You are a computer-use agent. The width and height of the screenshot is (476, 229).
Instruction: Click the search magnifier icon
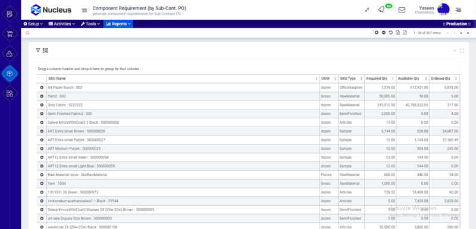[27, 33]
